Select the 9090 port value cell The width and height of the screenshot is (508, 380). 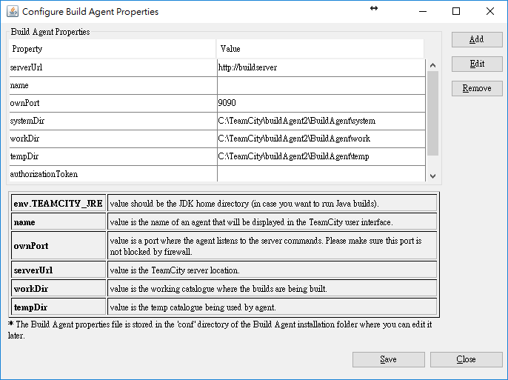point(321,104)
